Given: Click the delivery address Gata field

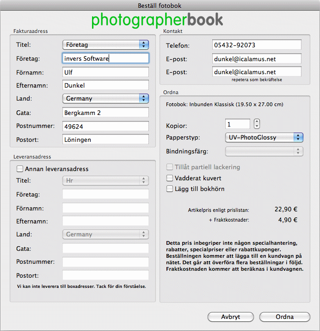Looking at the screenshot, I should 105,248.
